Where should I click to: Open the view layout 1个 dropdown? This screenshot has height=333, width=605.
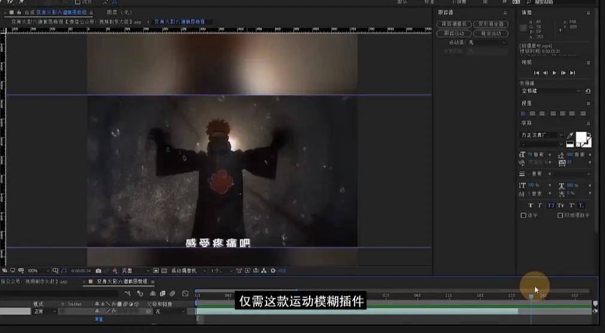click(222, 271)
